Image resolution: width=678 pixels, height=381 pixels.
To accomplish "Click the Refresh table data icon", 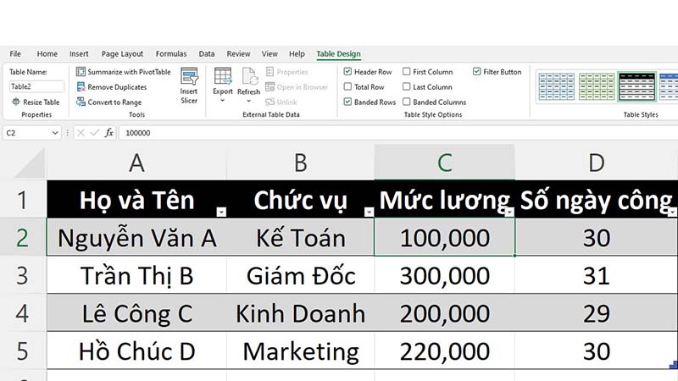I will (x=249, y=76).
